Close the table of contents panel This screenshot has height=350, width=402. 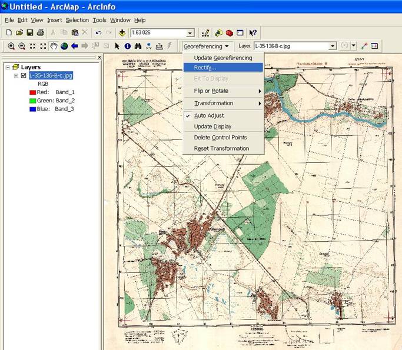tap(99, 57)
